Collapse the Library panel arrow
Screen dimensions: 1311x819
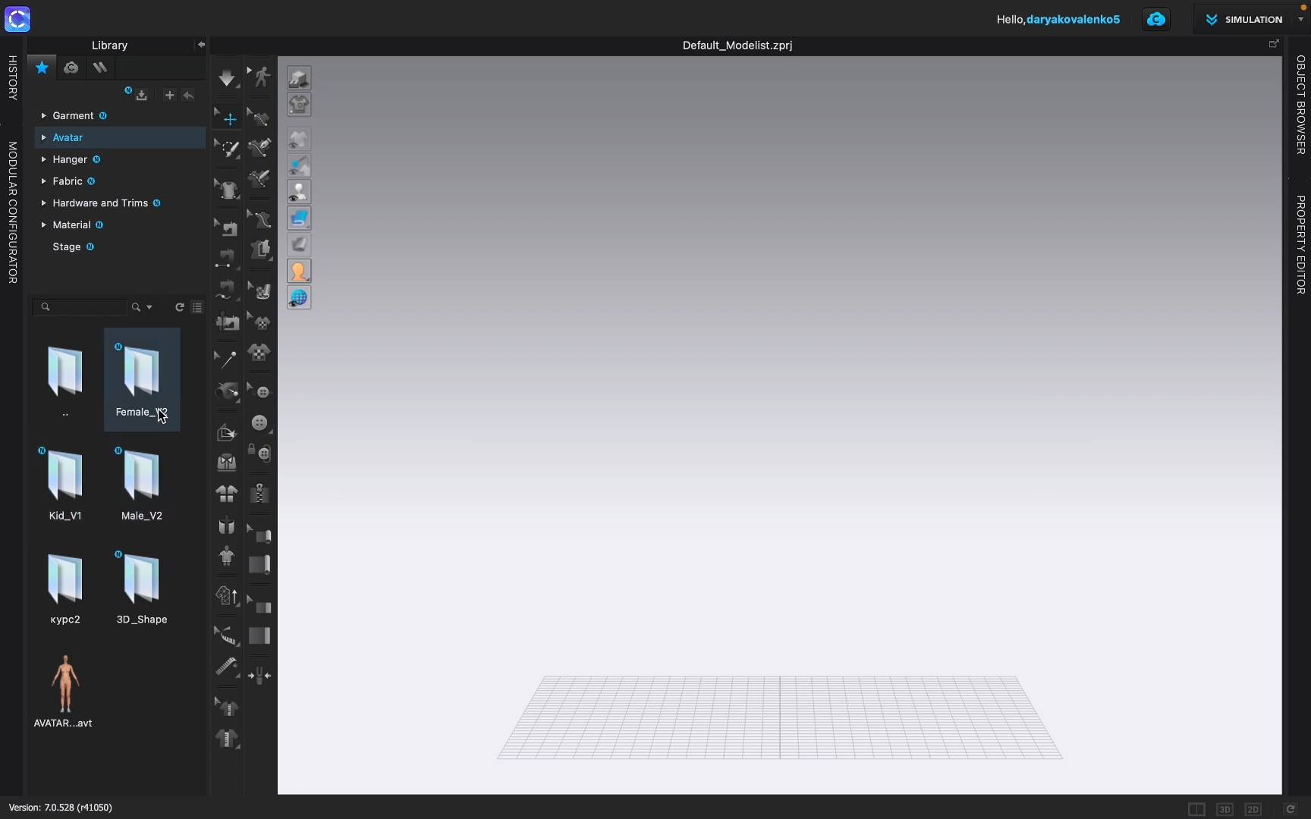[201, 45]
